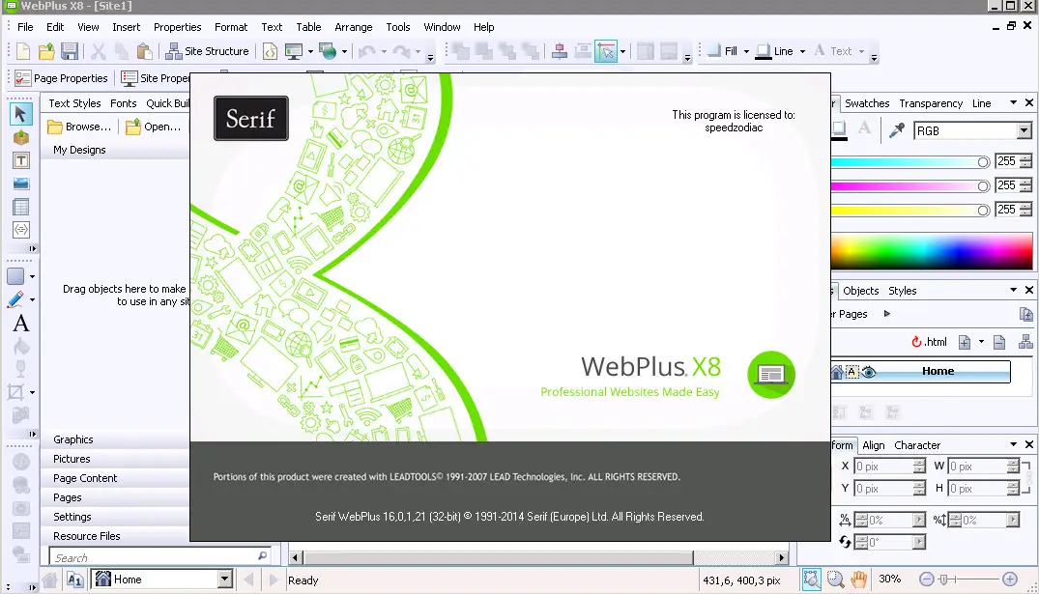Switch to the Swatches tab
The image size is (1039, 594).
(x=867, y=102)
